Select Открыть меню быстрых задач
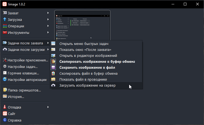Screen dimensions: 204x125 click(x=96, y=44)
